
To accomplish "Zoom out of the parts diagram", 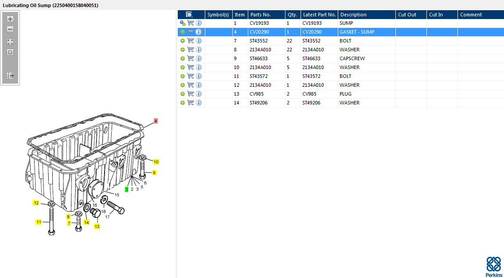I will (x=10, y=29).
